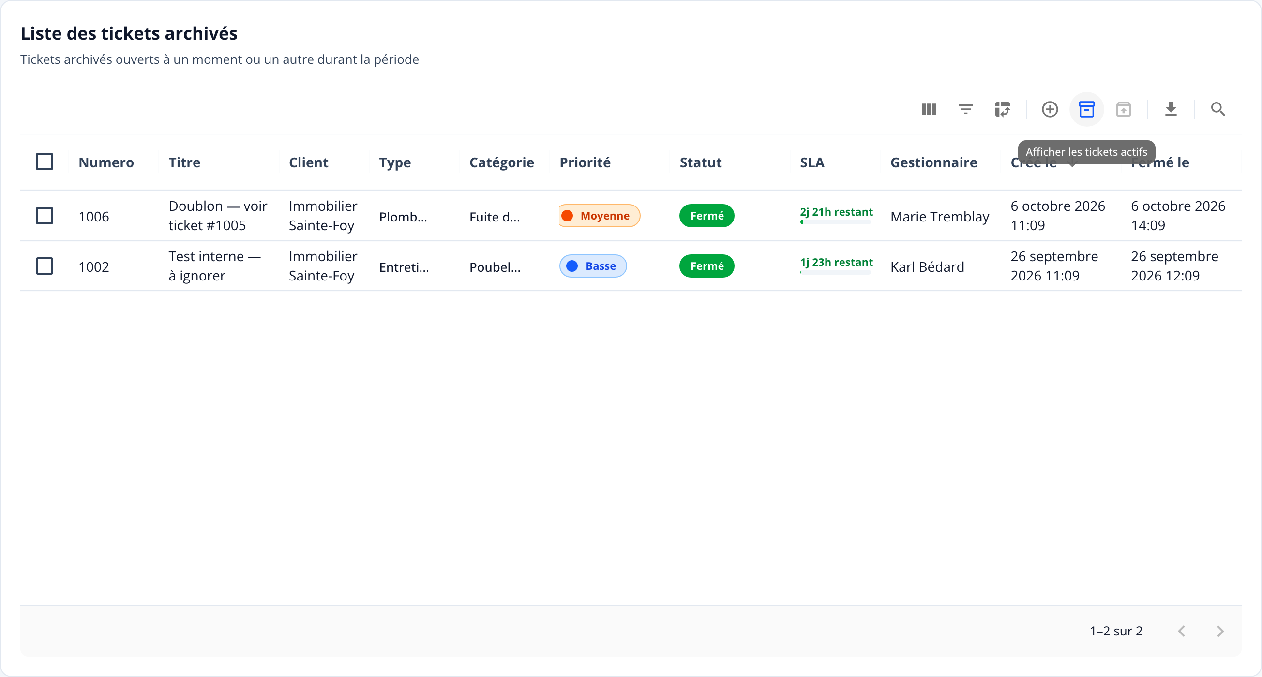Viewport: 1262px width, 677px height.
Task: Sort by the Catégorie column header
Action: (x=502, y=162)
